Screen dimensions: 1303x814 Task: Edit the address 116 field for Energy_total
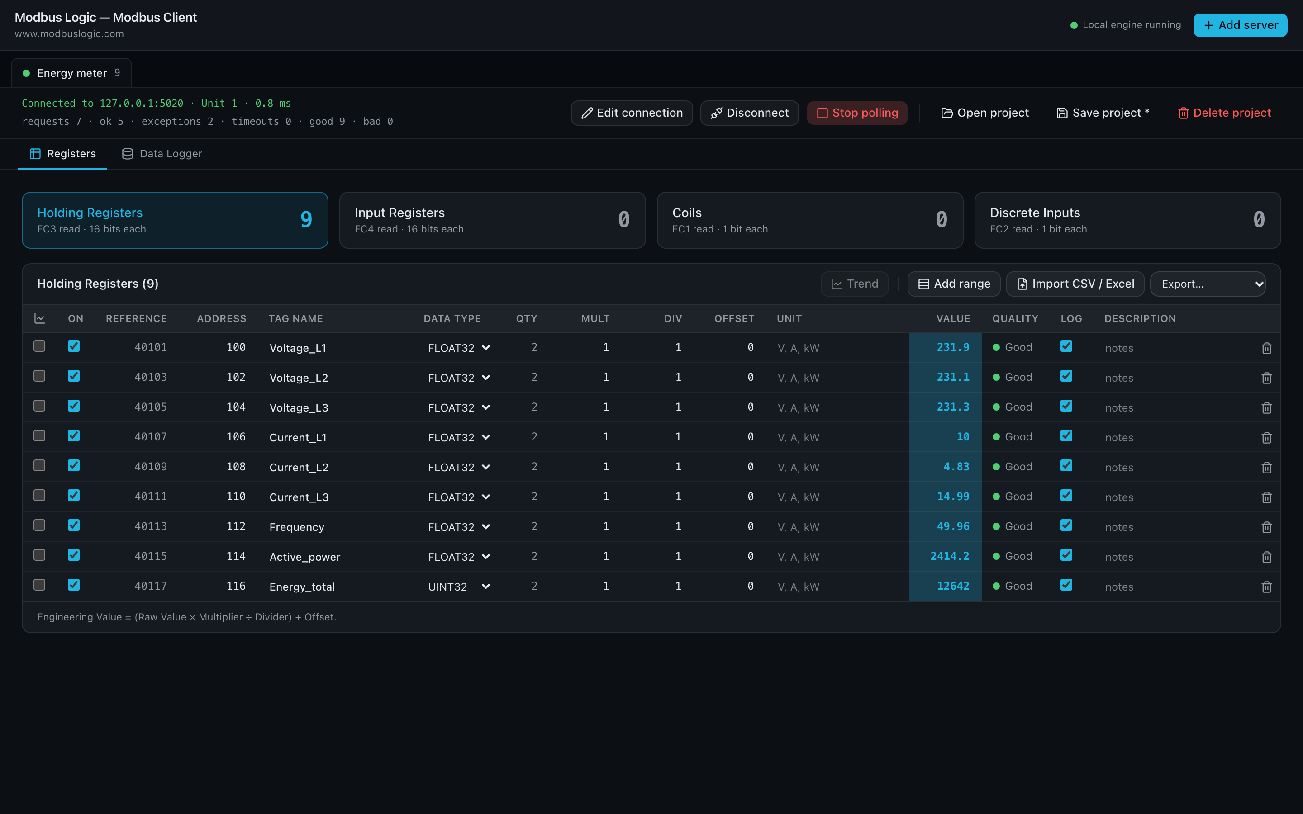coord(221,586)
